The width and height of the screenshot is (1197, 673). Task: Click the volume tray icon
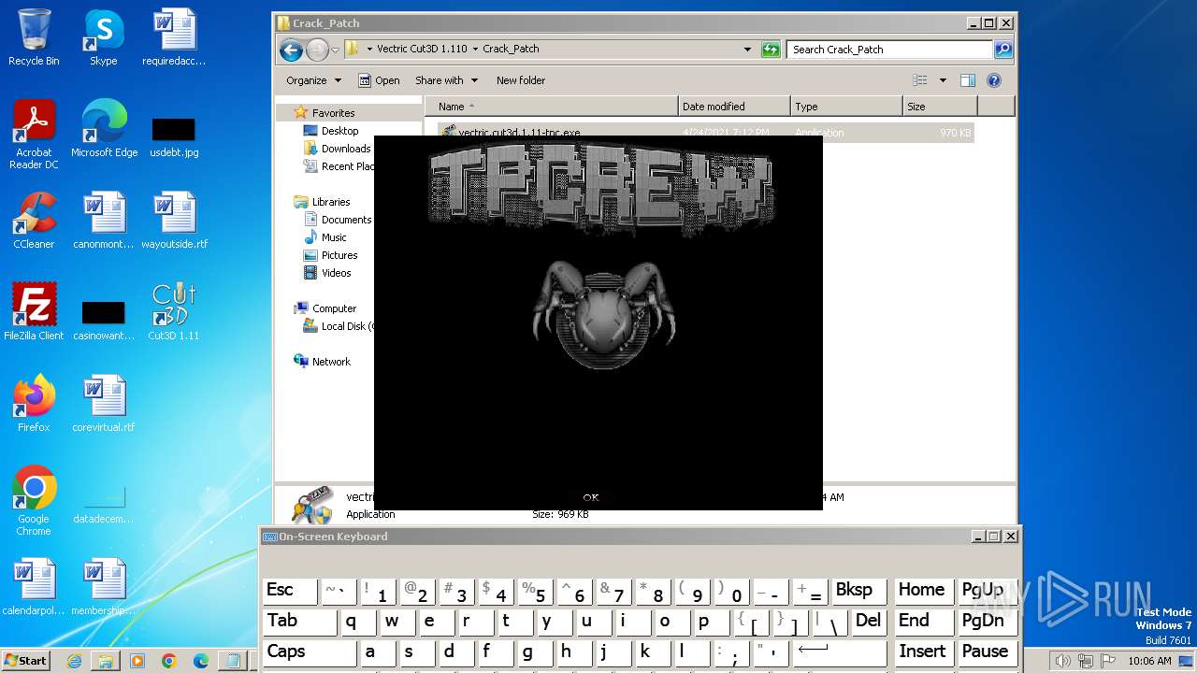pyautogui.click(x=1063, y=661)
